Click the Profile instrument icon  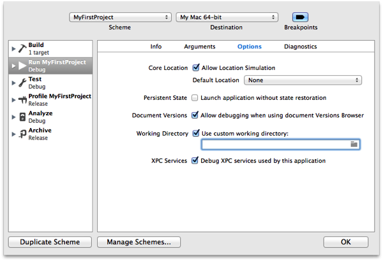(x=22, y=100)
